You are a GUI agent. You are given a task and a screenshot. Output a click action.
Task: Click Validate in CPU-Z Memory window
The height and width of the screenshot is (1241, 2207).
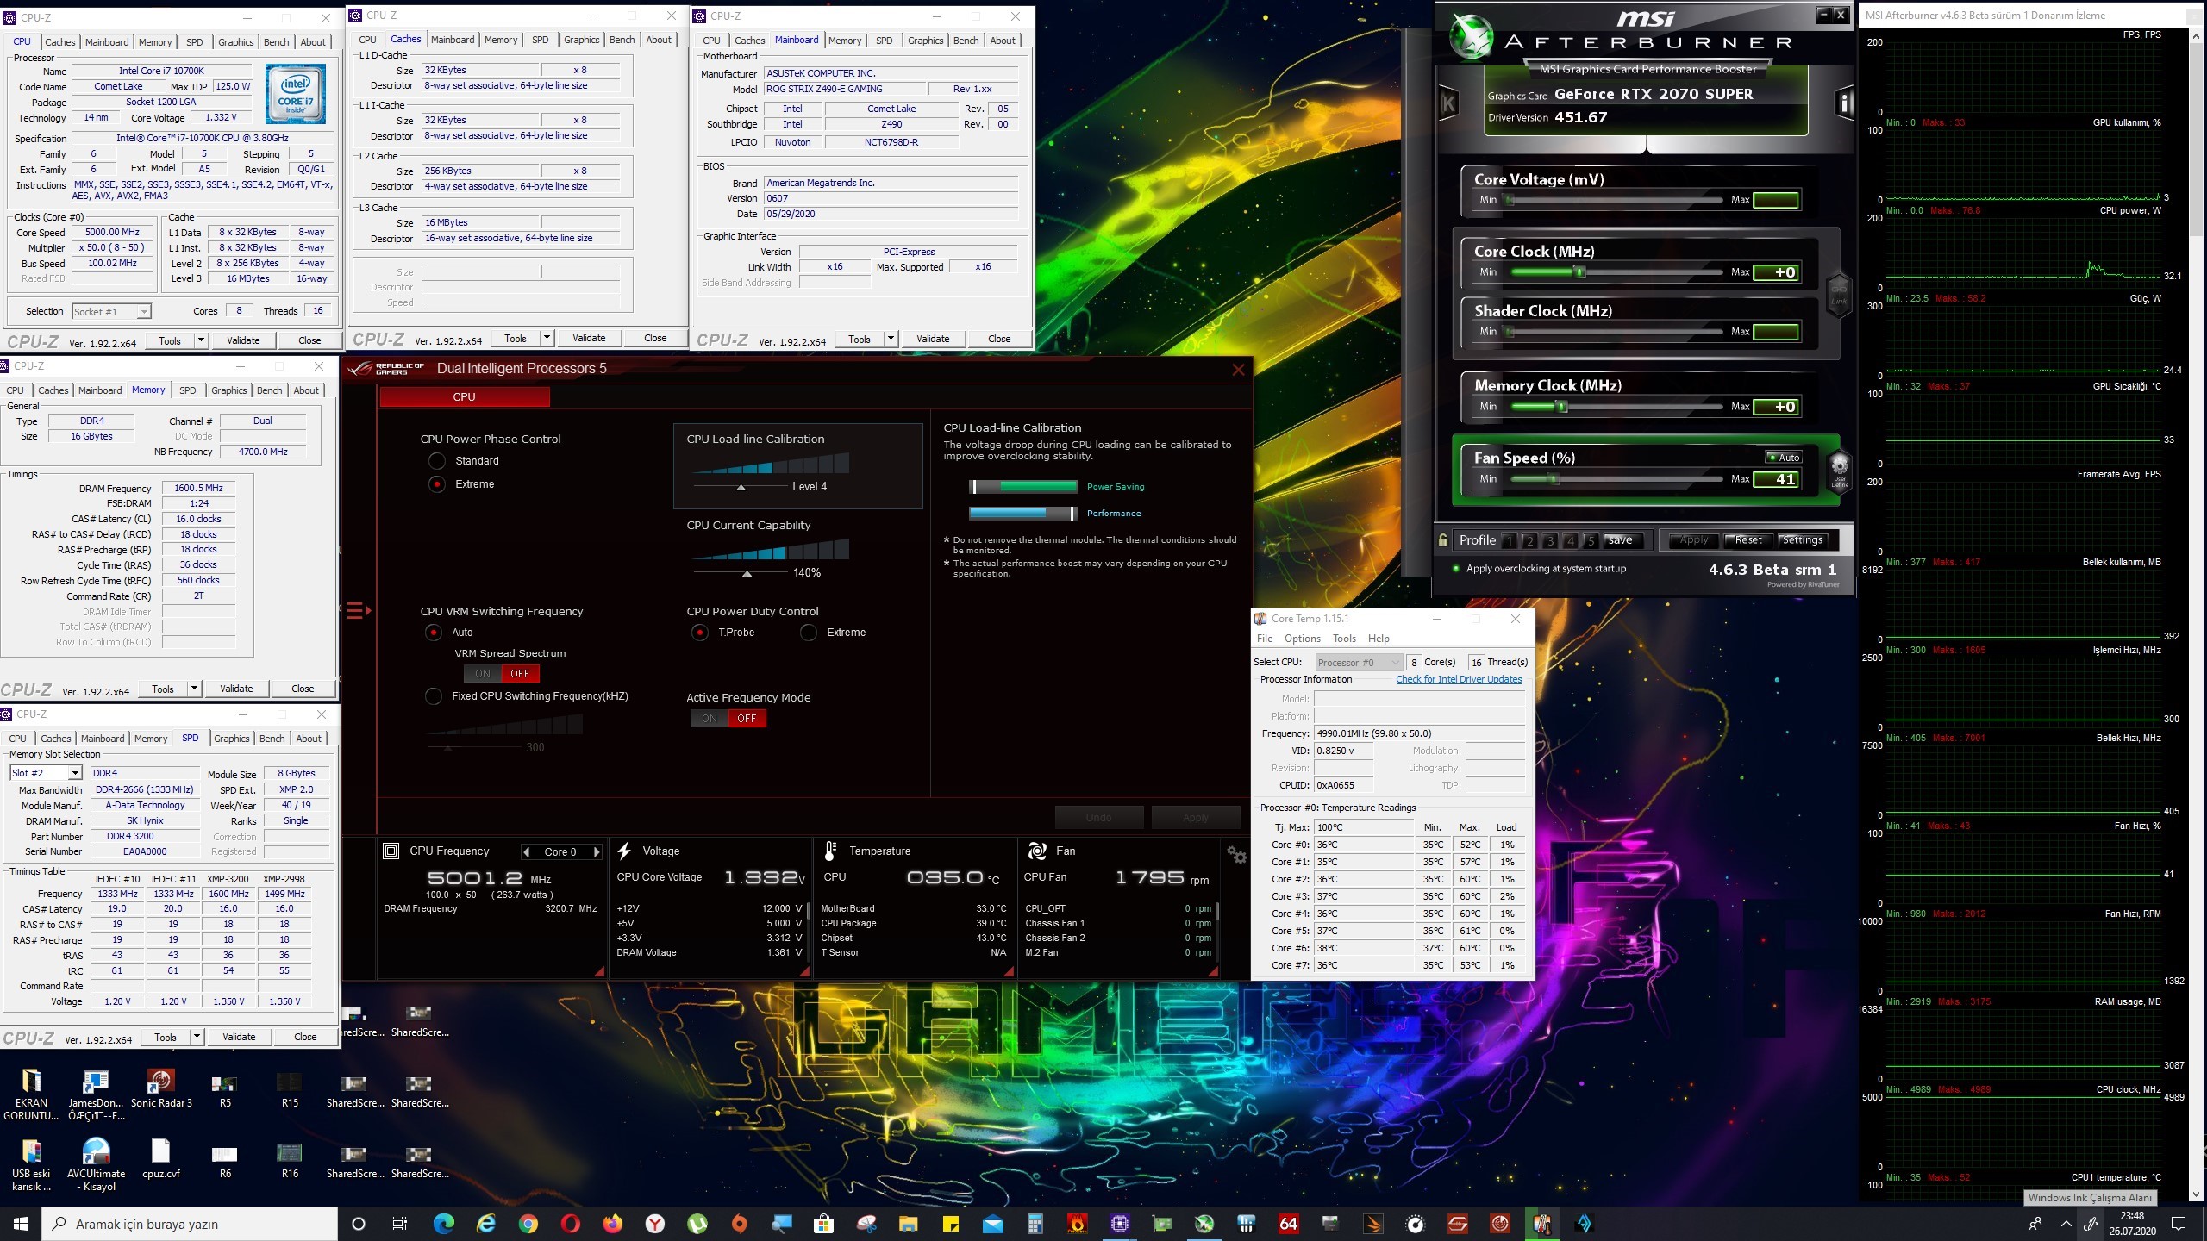236,689
